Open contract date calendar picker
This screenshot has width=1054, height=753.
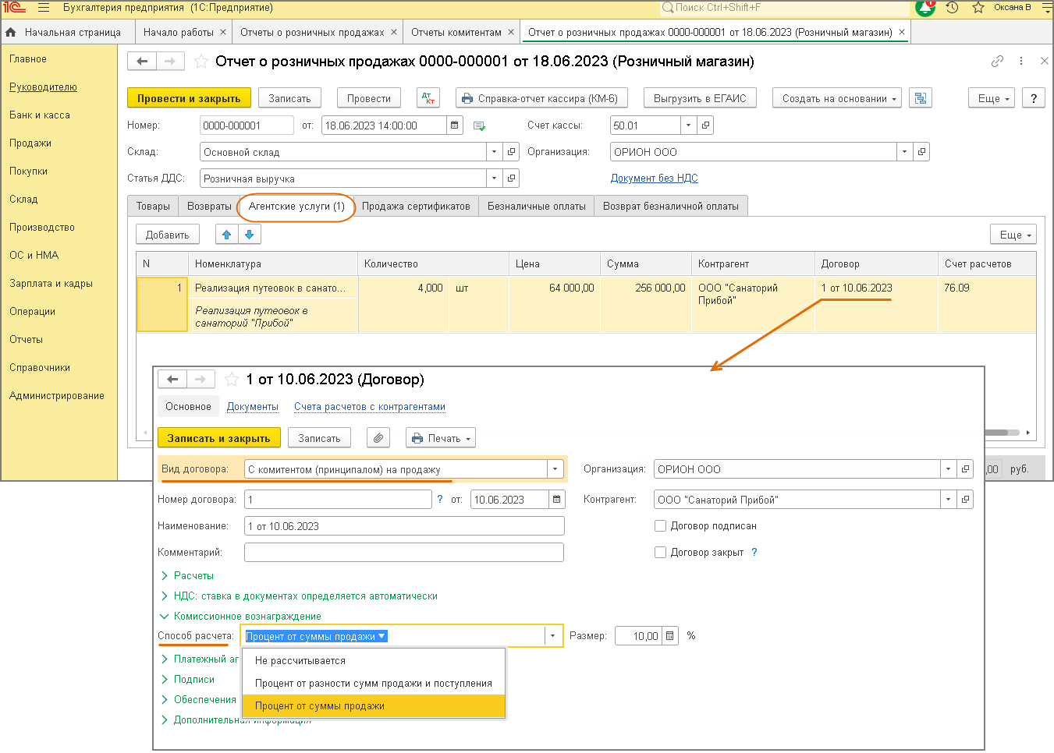[x=556, y=500]
